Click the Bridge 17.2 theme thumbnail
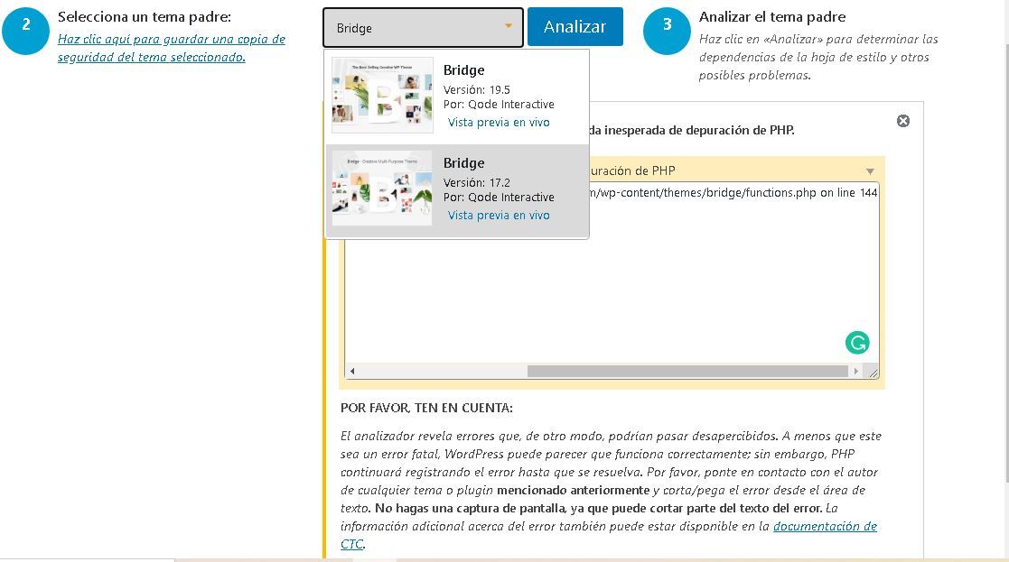Viewport: 1009px width, 562px height. pyautogui.click(x=382, y=189)
